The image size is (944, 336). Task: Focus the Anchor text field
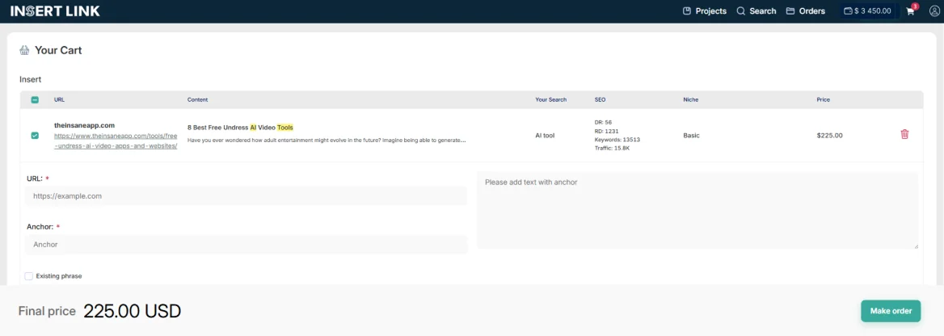246,244
